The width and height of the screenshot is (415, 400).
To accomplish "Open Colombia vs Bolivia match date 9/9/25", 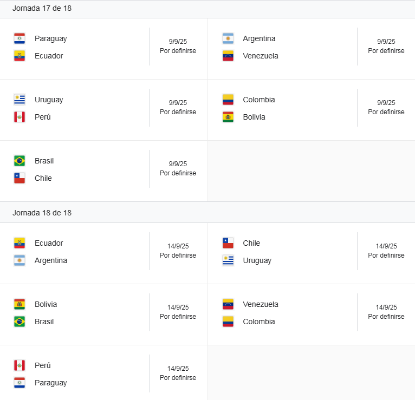I will click(x=386, y=103).
